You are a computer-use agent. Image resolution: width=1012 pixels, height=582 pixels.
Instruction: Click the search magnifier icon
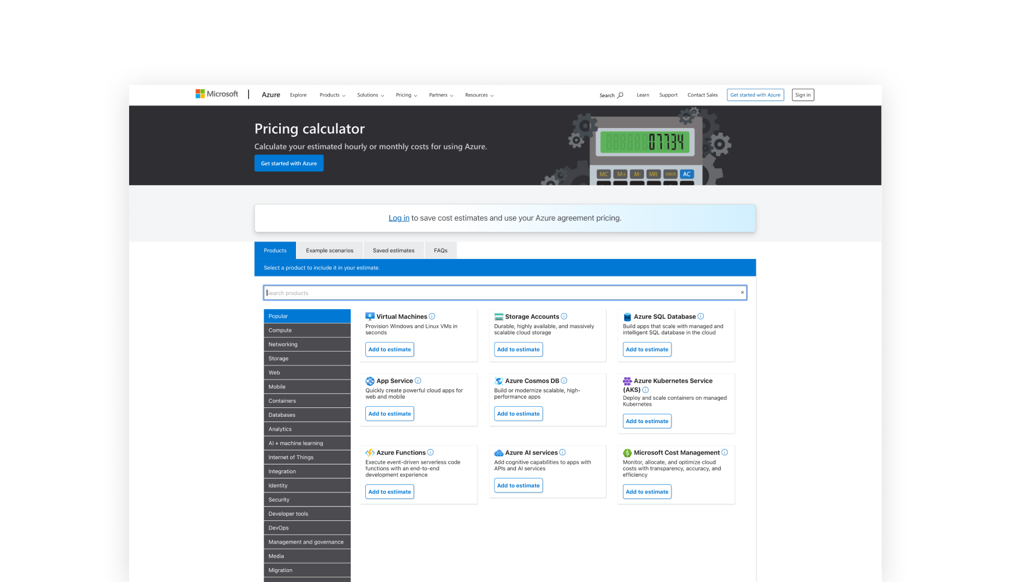point(621,95)
